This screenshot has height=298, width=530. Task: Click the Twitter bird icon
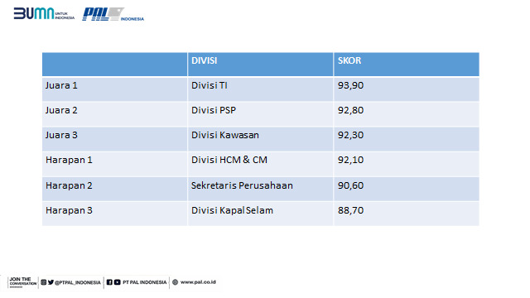click(51, 282)
